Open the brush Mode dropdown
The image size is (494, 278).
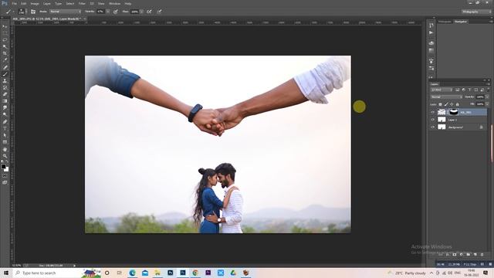pos(65,12)
